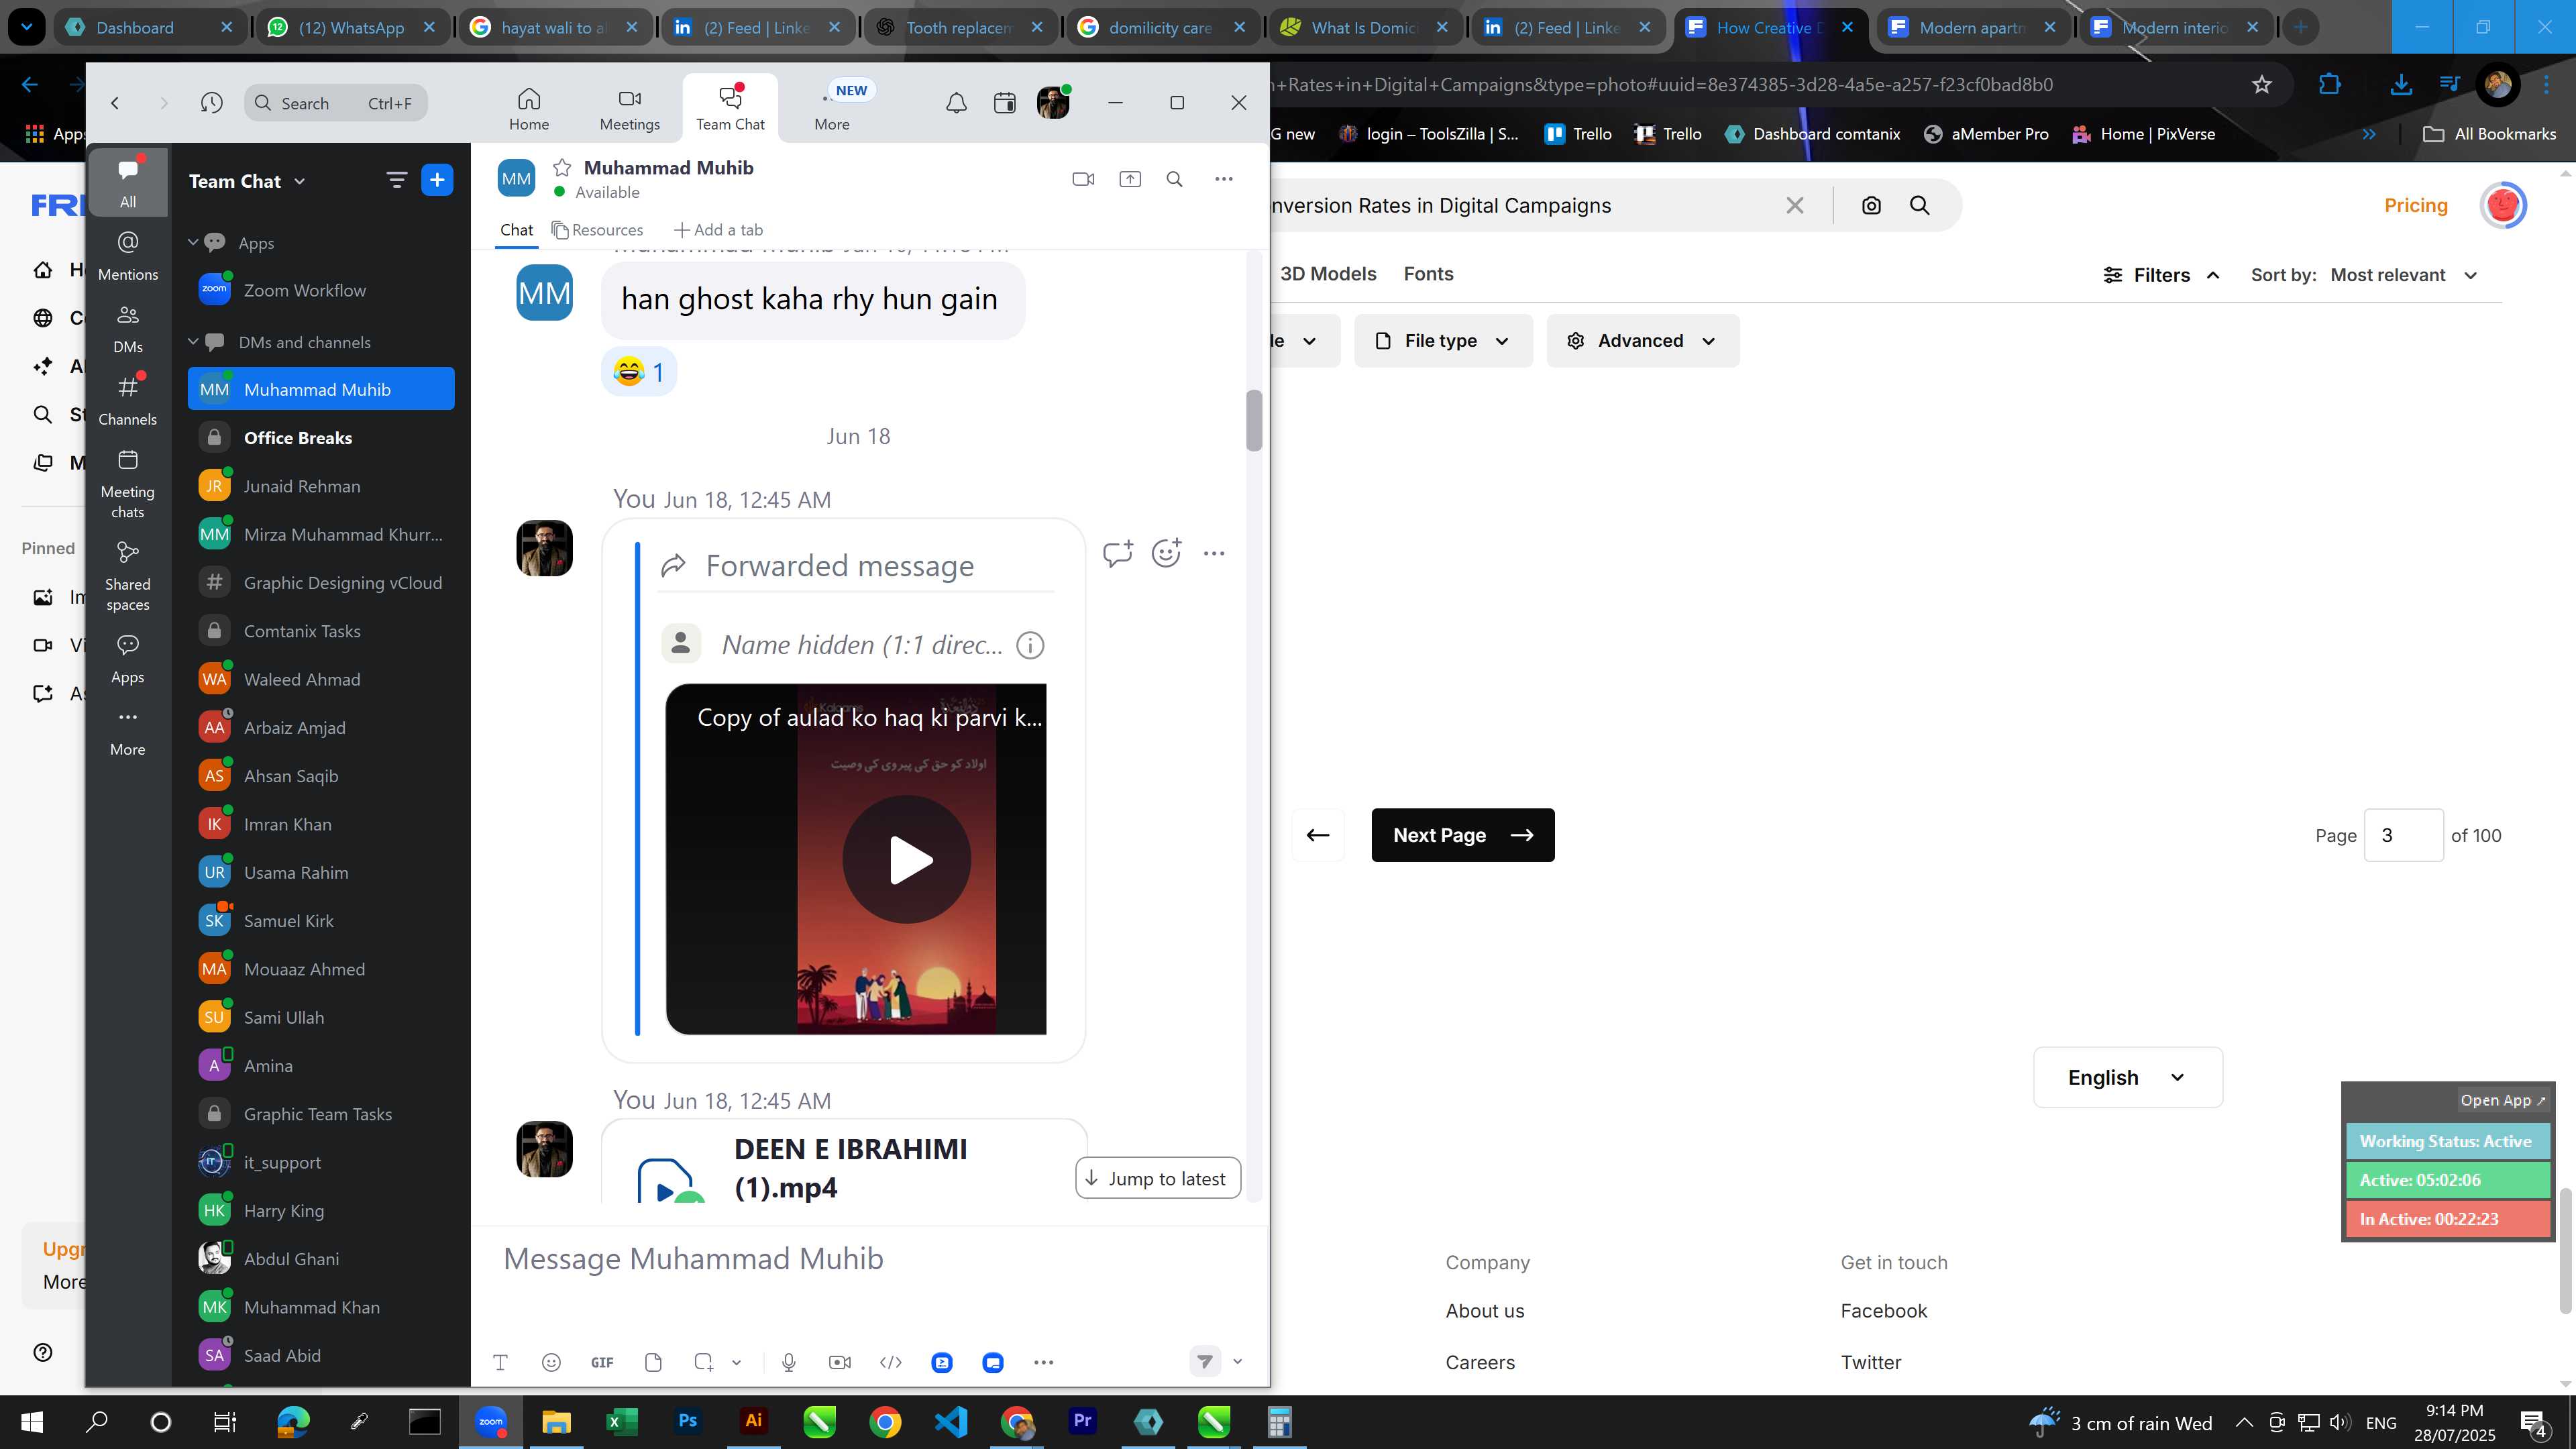Expand send options dropdown arrow
Screen dimensions: 2576x1449
1237,1361
